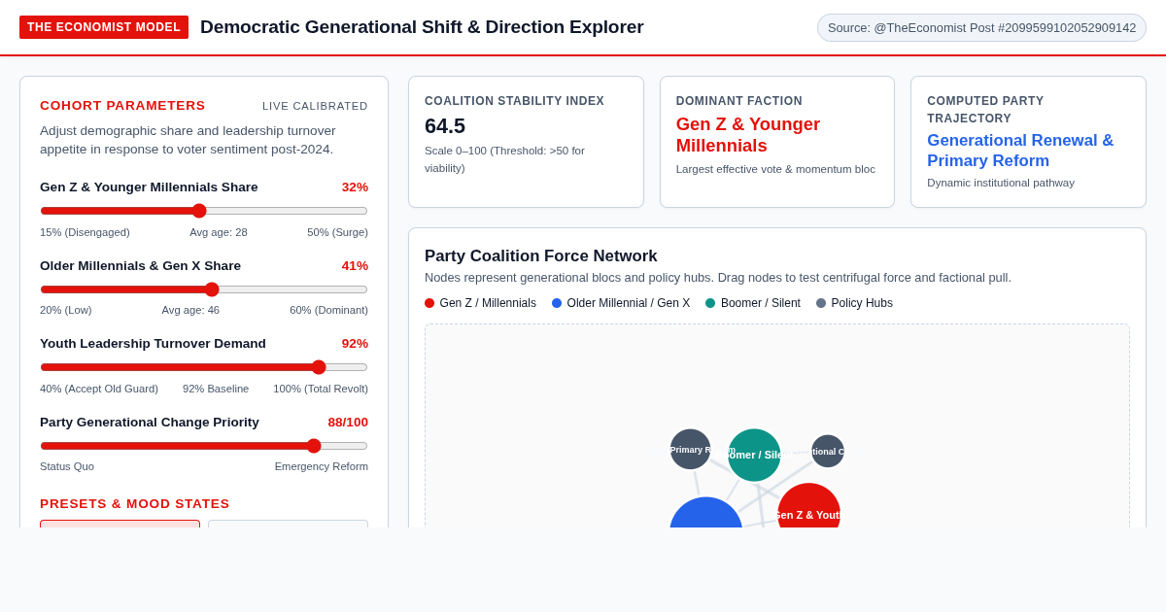The width and height of the screenshot is (1166, 612).
Task: Click the teal Boomer / Silent legend dot
Action: coord(710,303)
